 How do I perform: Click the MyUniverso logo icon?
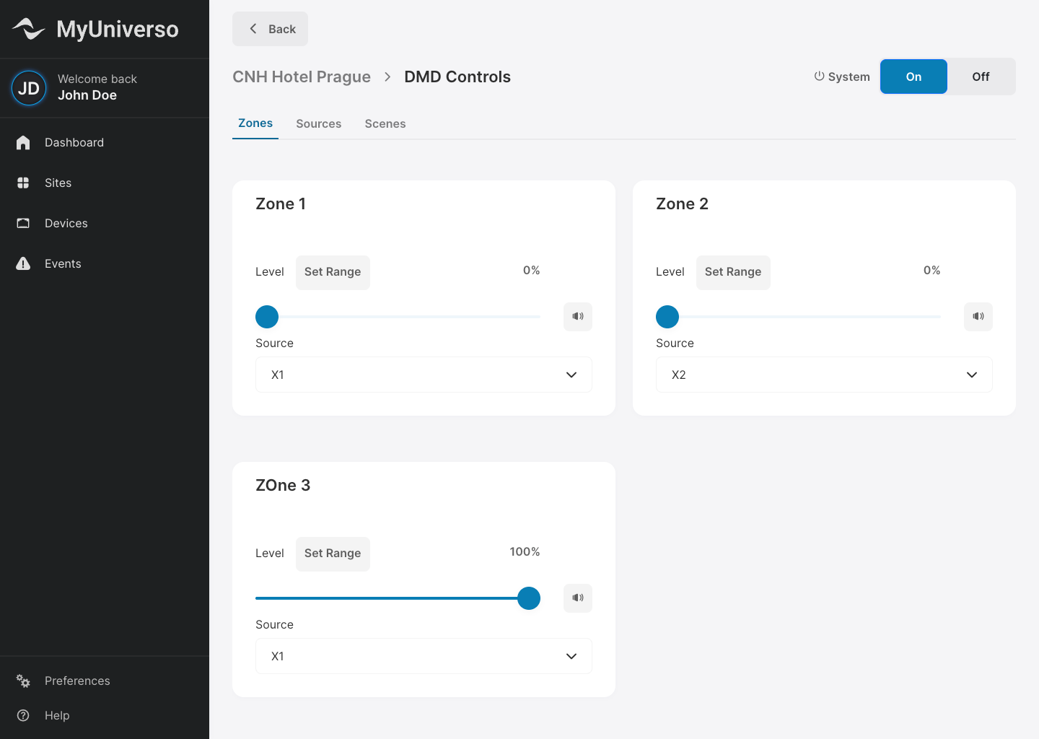tap(29, 29)
